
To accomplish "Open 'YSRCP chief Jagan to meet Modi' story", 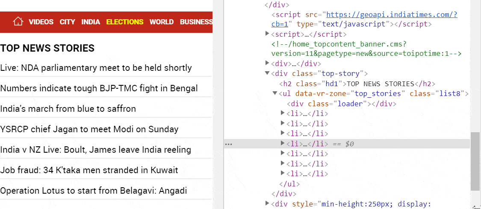I will point(89,129).
